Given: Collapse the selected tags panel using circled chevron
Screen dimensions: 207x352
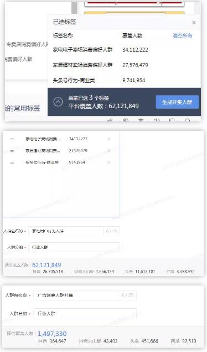Looking at the screenshot, I should coord(58,102).
